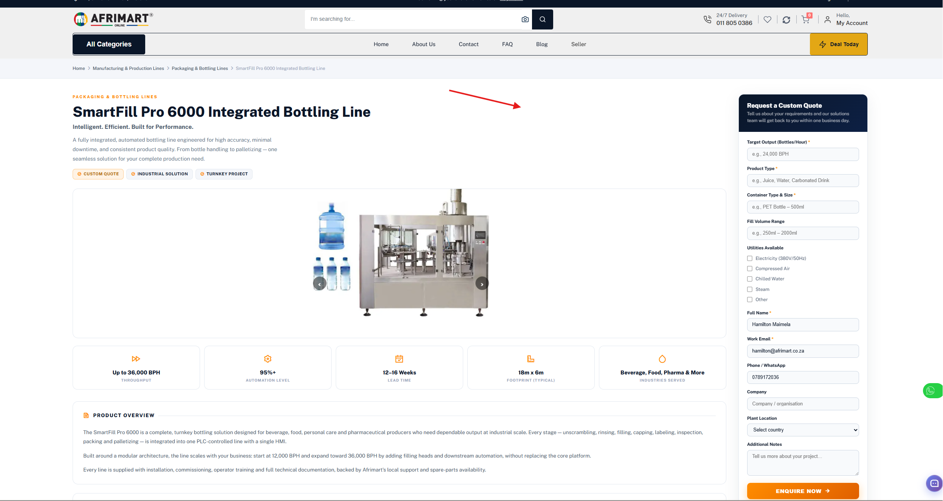
Task: Click the Turnkey Project tag
Action: click(224, 174)
